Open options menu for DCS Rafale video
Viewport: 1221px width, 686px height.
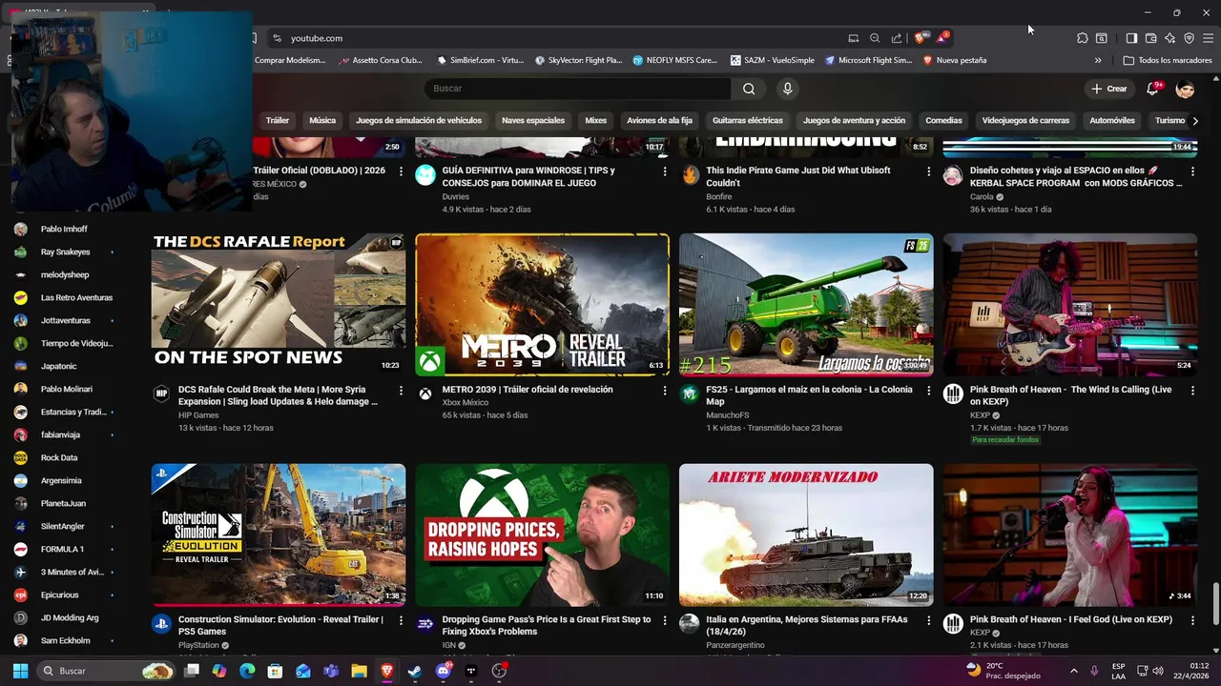401,391
